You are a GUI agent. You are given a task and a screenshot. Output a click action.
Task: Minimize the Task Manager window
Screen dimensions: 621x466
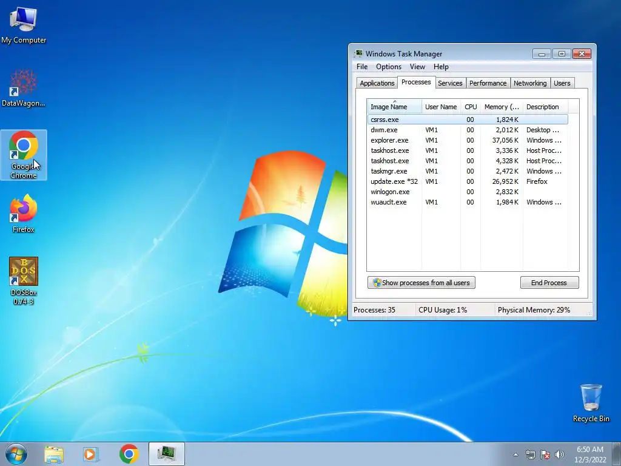(x=542, y=53)
